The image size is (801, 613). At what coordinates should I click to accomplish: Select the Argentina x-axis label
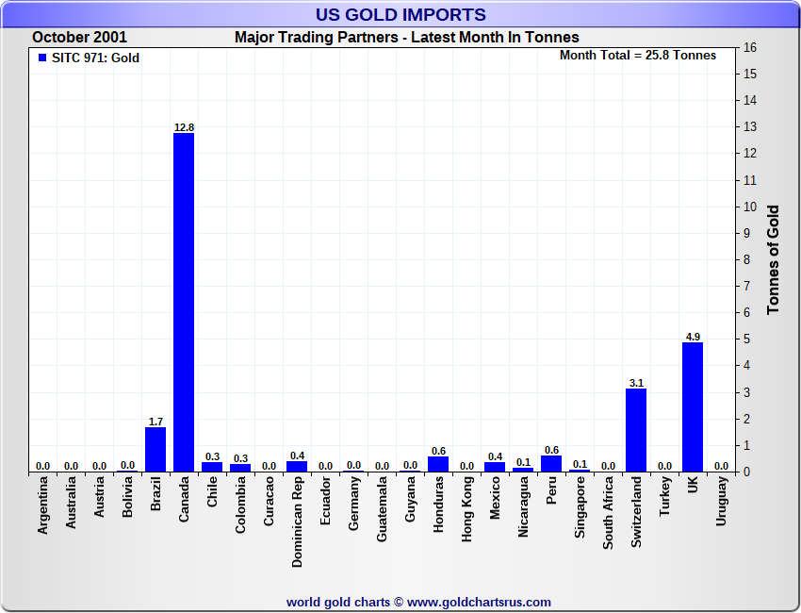click(x=43, y=506)
